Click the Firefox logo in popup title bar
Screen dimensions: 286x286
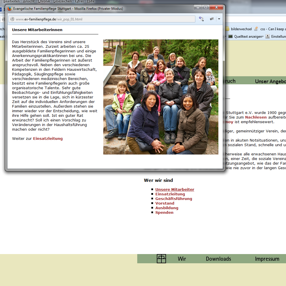(x=9, y=9)
